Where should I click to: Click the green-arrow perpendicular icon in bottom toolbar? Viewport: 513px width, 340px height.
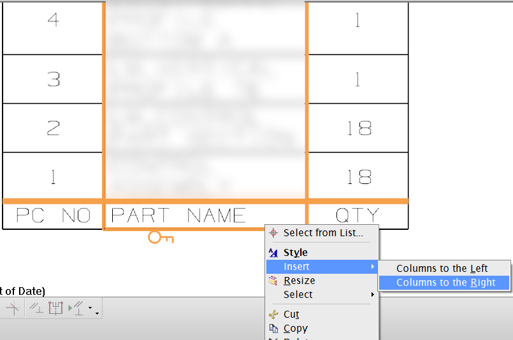77,309
